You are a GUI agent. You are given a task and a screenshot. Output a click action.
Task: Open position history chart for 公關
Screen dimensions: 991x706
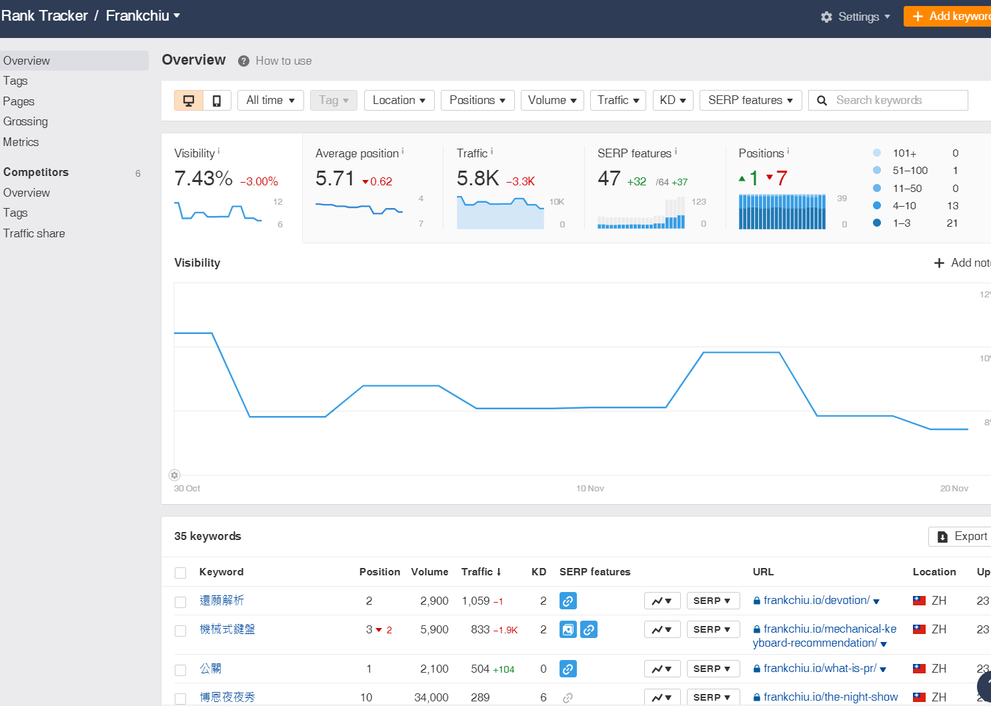click(662, 669)
